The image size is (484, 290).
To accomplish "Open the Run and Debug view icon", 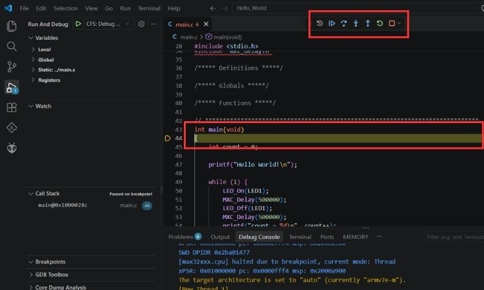I will tap(12, 88).
